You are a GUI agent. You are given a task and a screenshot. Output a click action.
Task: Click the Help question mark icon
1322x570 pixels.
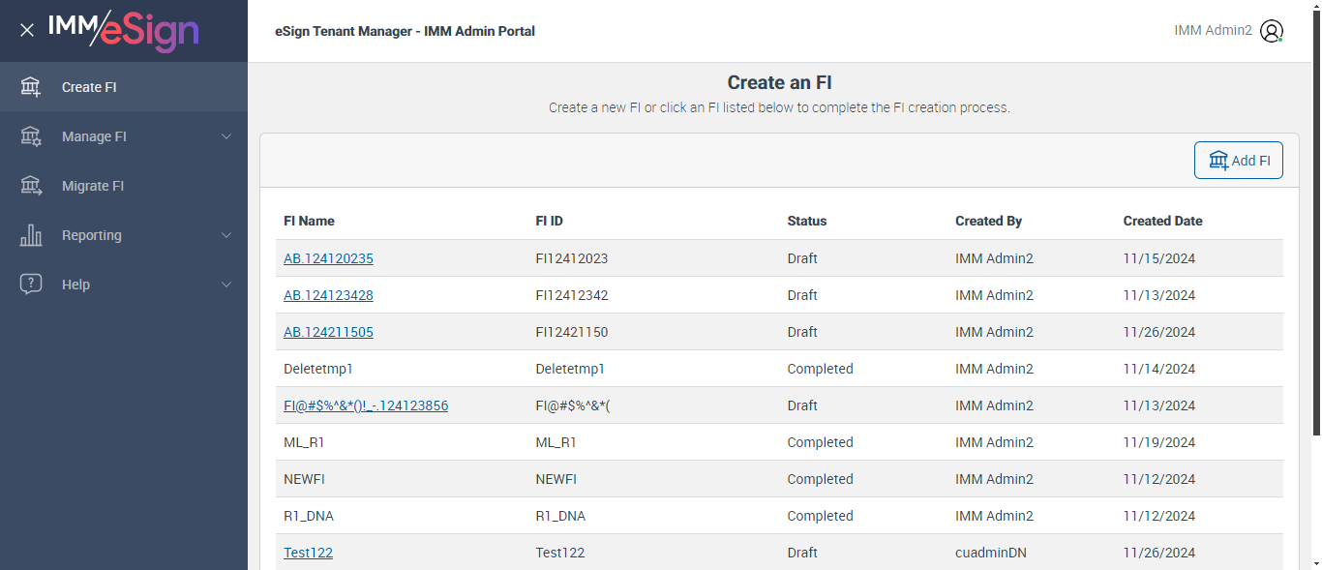[x=31, y=285]
